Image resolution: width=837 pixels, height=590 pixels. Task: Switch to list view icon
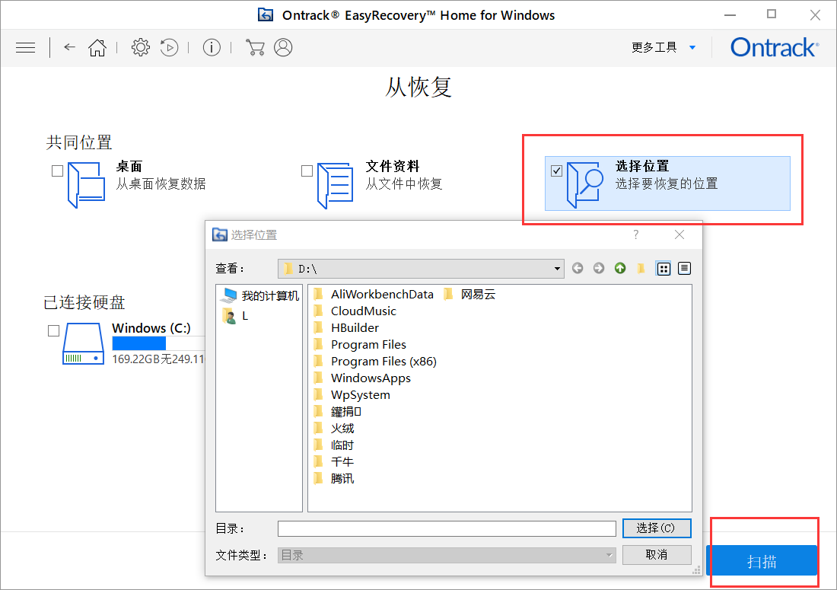(x=664, y=269)
